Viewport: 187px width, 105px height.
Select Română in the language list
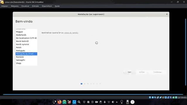pos(26,57)
